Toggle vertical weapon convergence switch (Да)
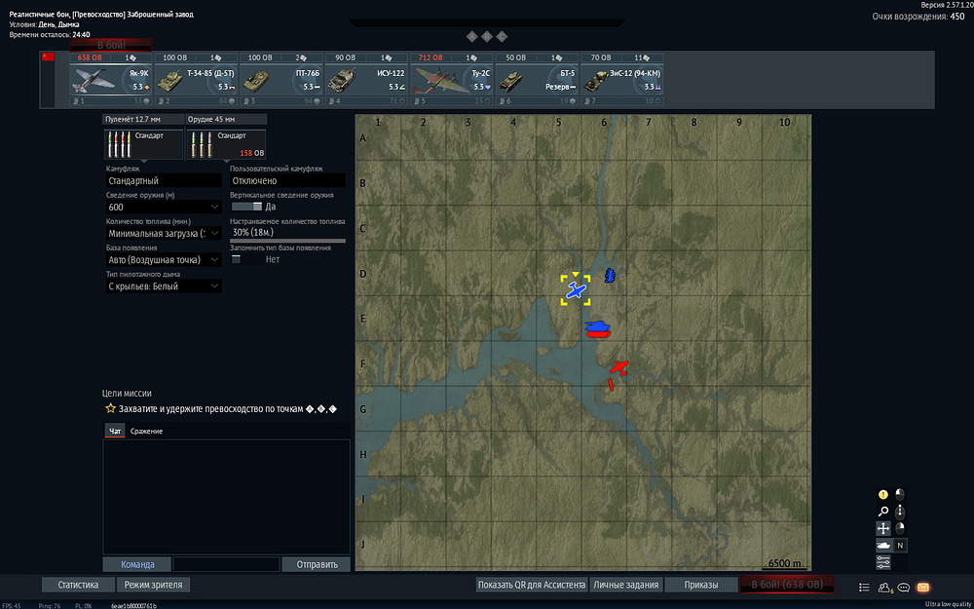This screenshot has width=974, height=609. click(246, 207)
